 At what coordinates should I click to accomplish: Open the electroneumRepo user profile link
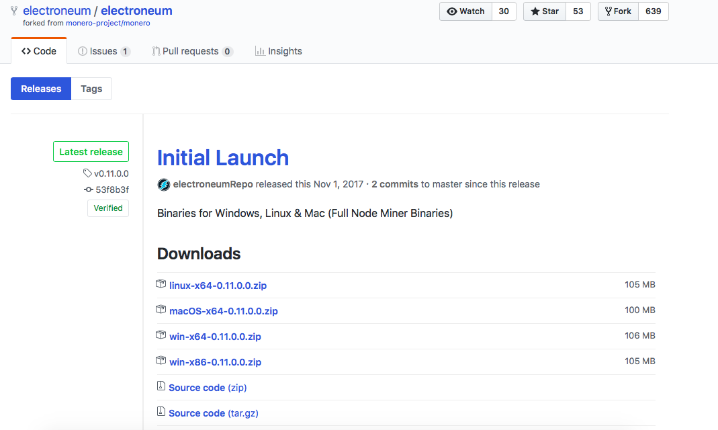pos(213,184)
